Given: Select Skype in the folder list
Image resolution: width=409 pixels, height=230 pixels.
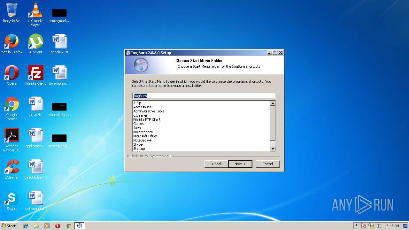Looking at the screenshot, I should (138, 144).
